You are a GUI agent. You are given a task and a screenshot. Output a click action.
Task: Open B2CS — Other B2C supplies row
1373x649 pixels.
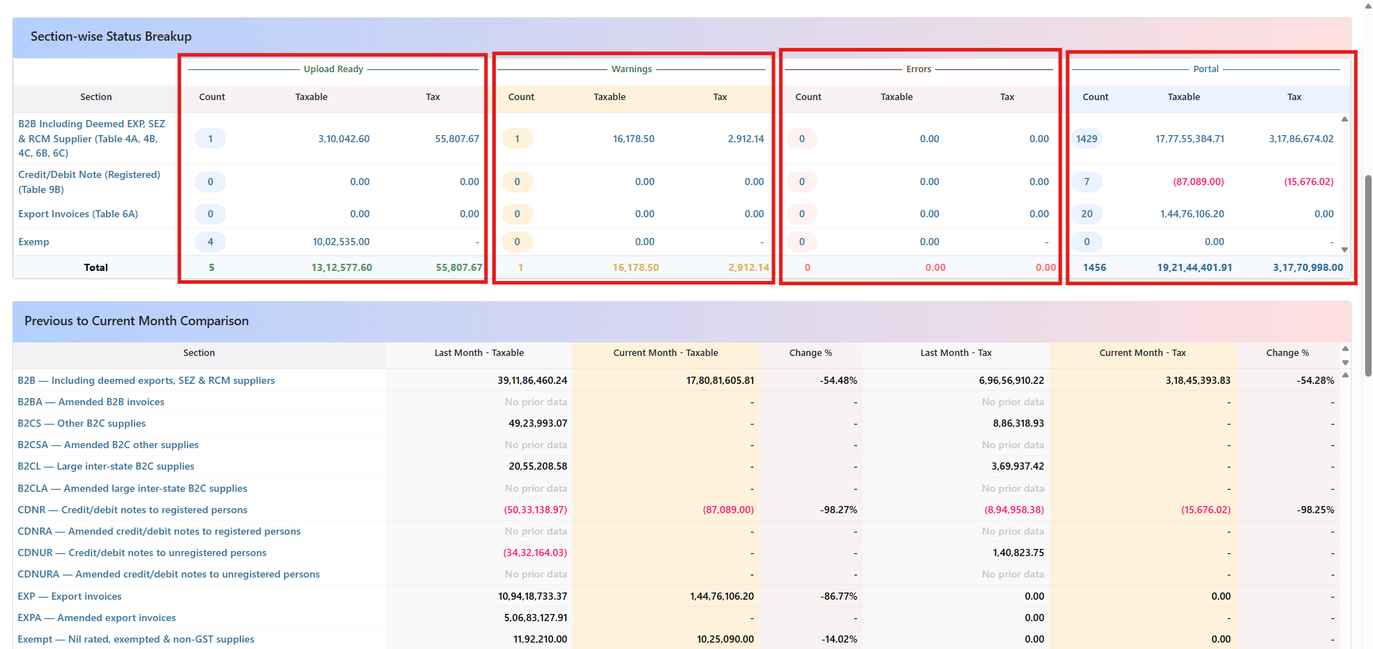click(x=82, y=423)
